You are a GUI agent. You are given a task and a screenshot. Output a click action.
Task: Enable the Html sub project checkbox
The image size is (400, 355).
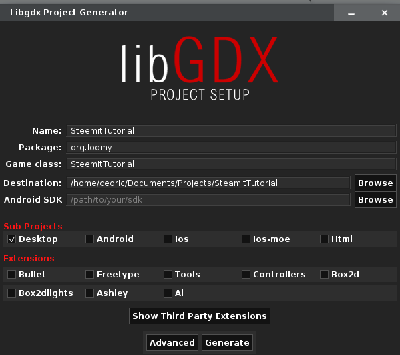pyautogui.click(x=324, y=239)
